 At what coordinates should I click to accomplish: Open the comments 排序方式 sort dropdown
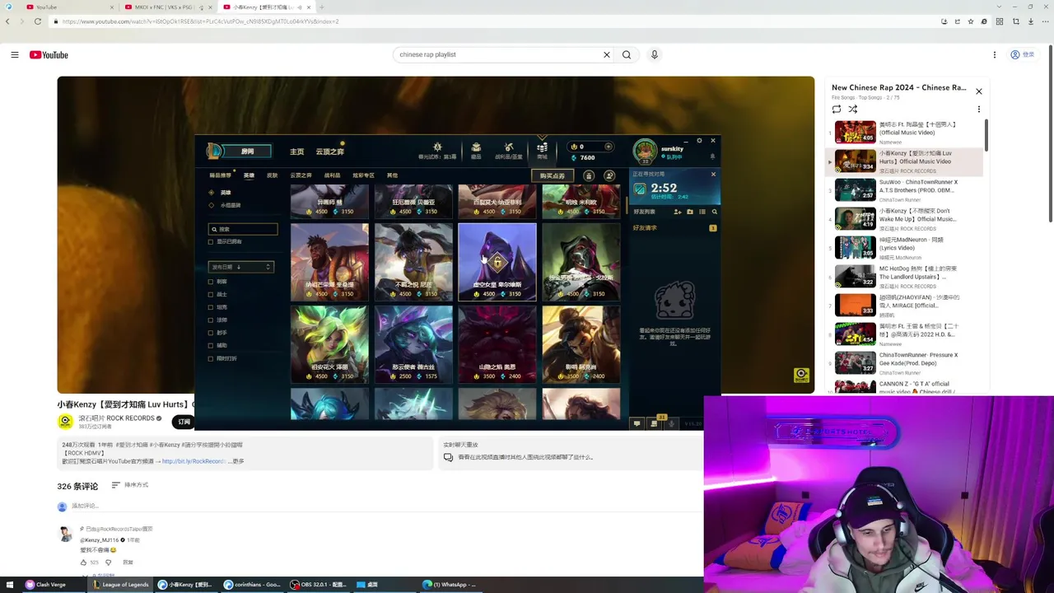click(x=130, y=485)
